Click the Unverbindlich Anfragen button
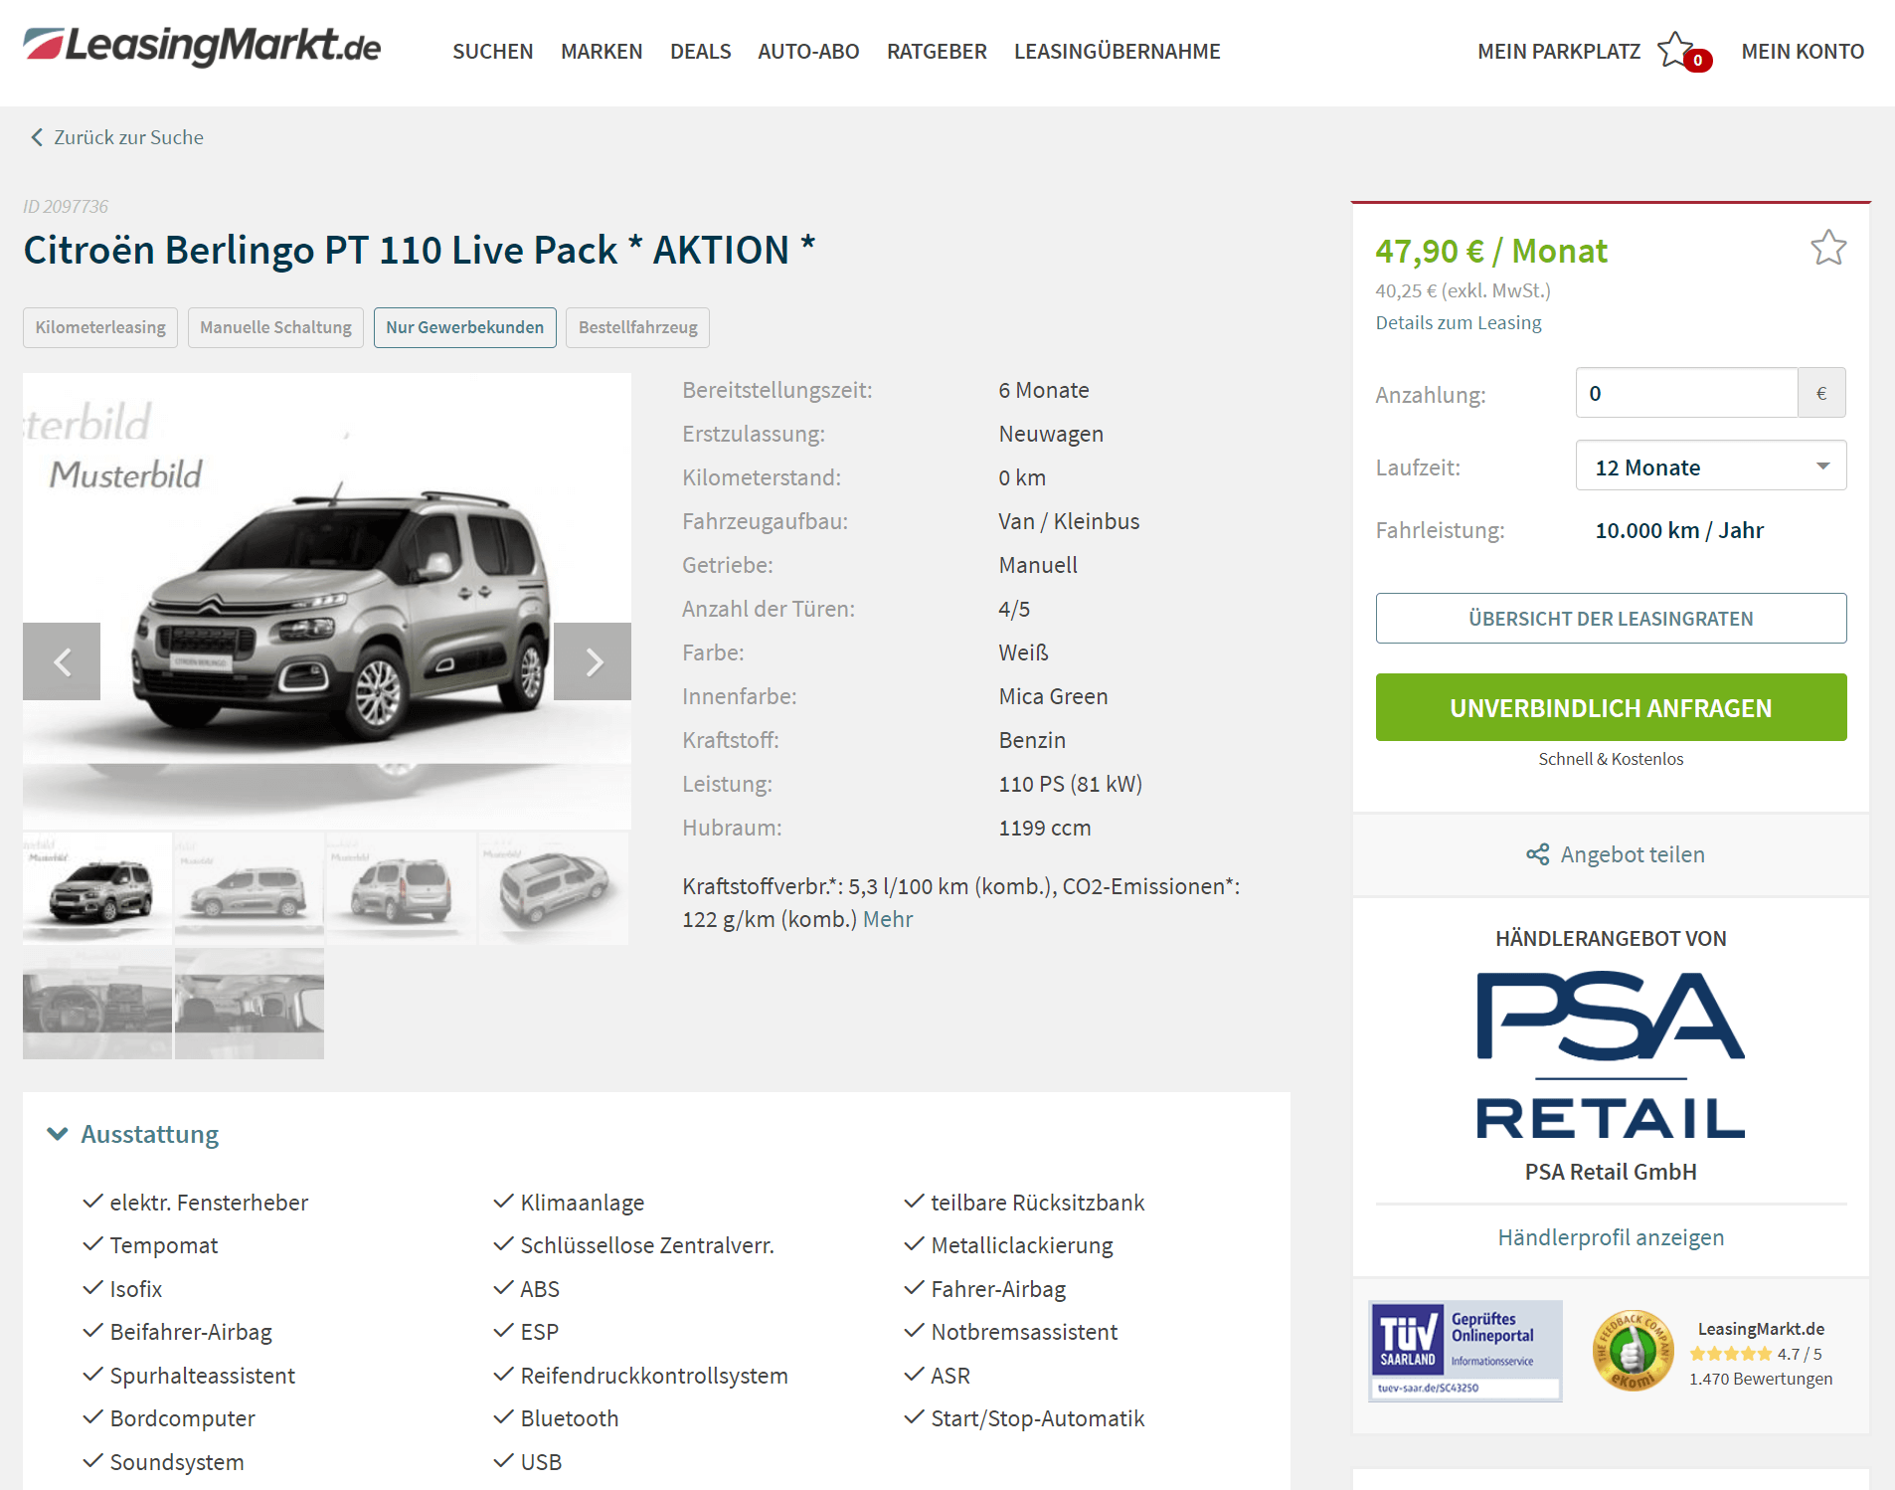The height and width of the screenshot is (1490, 1895). click(1611, 707)
